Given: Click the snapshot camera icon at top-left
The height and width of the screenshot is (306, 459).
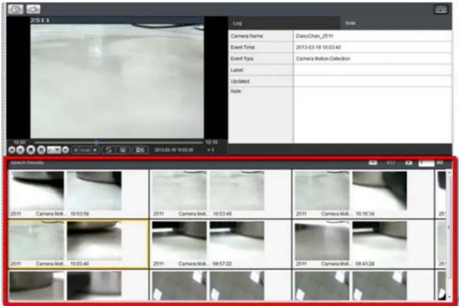Looking at the screenshot, I should (x=15, y=9).
